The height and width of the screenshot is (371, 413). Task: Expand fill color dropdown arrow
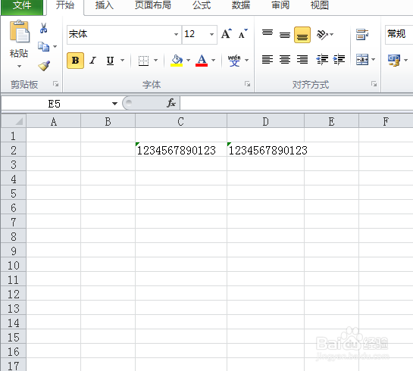coord(188,61)
